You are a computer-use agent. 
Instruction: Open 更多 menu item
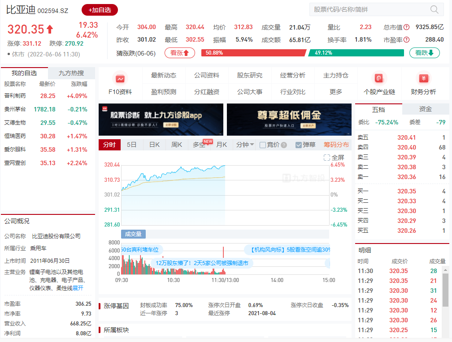pos(336,92)
